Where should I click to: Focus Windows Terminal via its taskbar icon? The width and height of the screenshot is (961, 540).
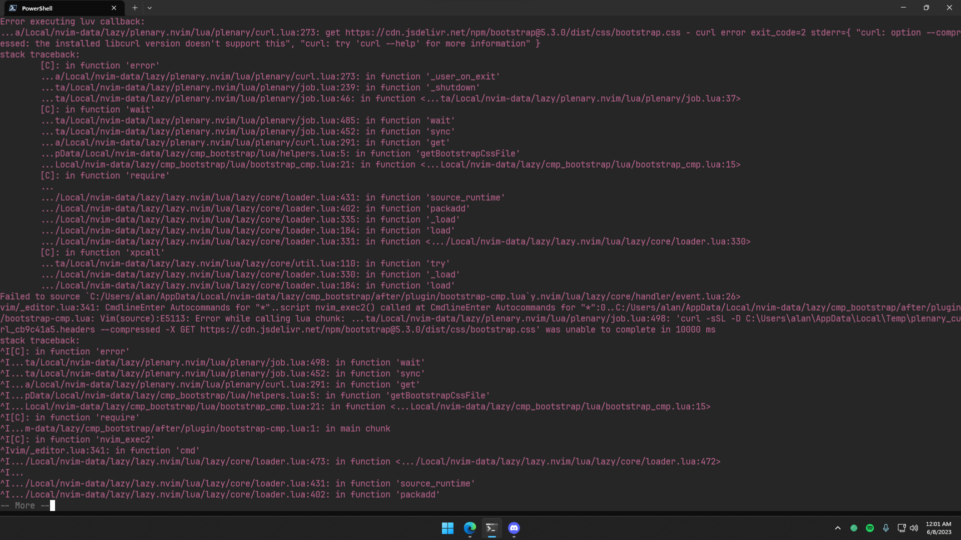pos(491,528)
